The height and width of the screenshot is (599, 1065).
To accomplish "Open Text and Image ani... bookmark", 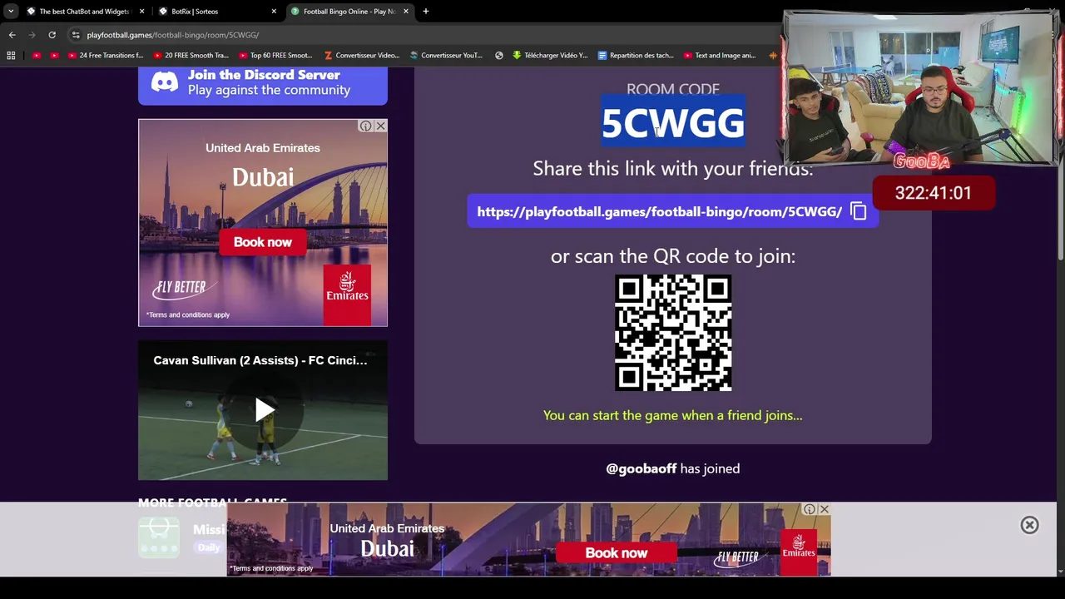I will click(721, 56).
